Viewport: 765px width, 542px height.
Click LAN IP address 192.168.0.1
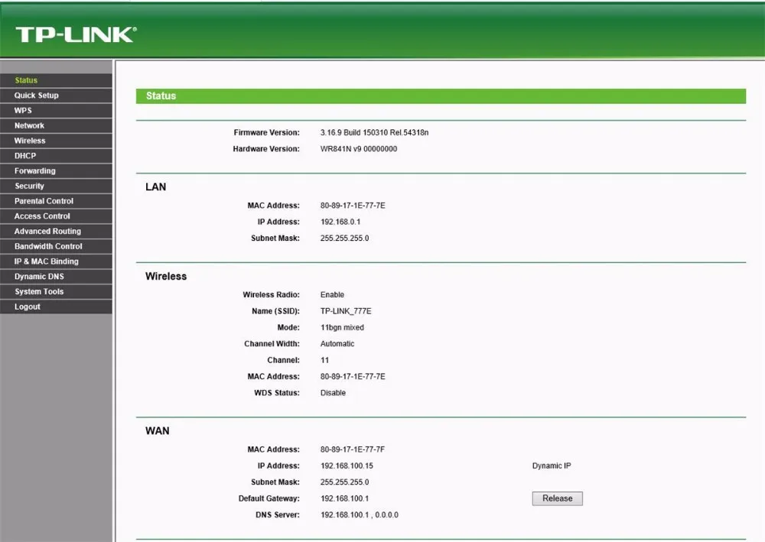(x=340, y=222)
